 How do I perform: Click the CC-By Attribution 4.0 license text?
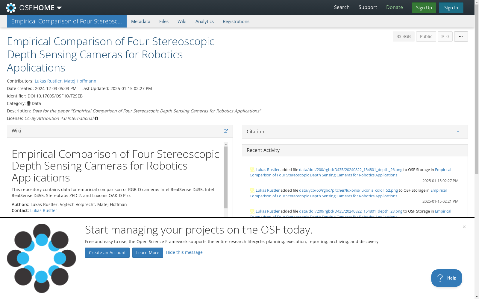pyautogui.click(x=59, y=118)
